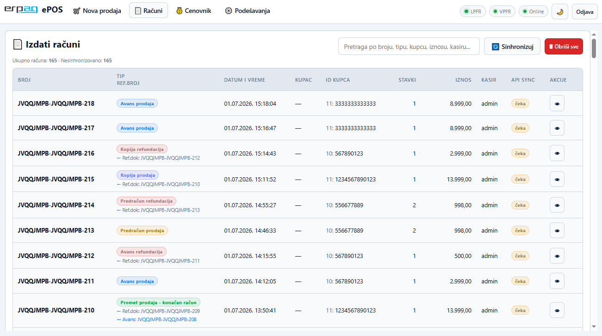View invoice JVQQJMPB-JVQQJMPB-215 eye icon
Image resolution: width=602 pixels, height=336 pixels.
click(x=557, y=179)
